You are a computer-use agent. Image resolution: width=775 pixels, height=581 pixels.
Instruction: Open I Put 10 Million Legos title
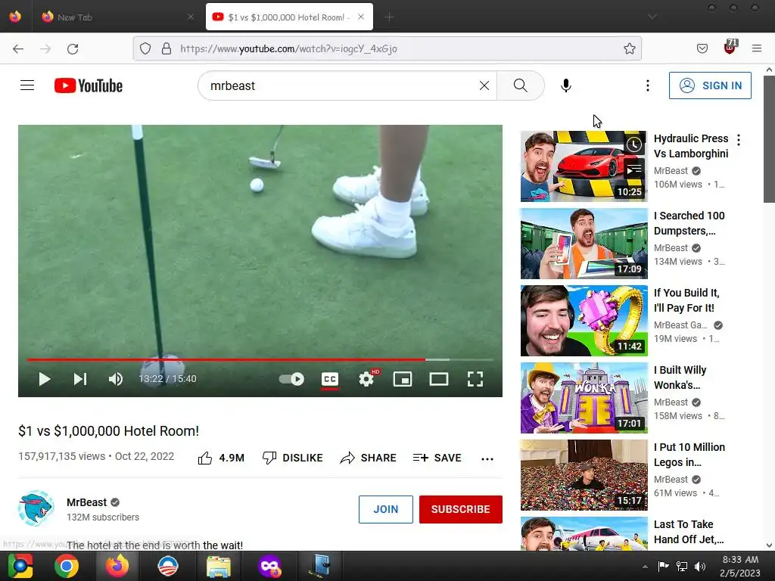pyautogui.click(x=689, y=455)
